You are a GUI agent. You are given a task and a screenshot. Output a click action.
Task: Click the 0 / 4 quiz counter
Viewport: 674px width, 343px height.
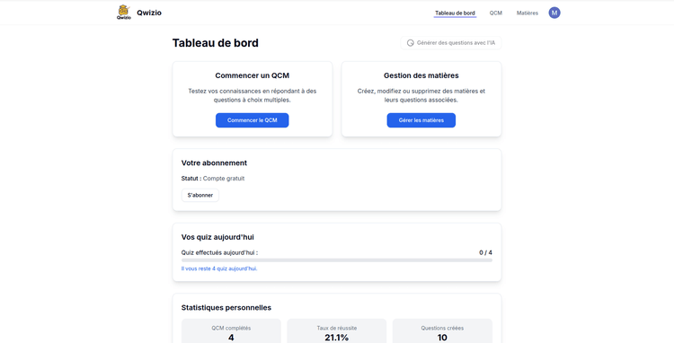485,253
